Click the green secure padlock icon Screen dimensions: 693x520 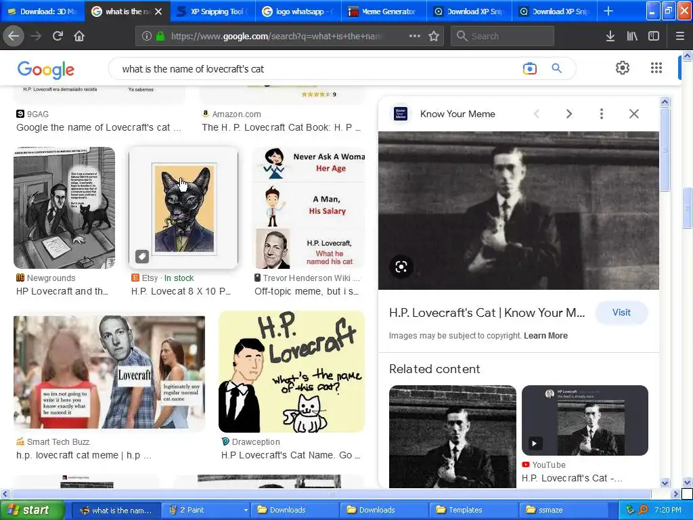point(160,37)
